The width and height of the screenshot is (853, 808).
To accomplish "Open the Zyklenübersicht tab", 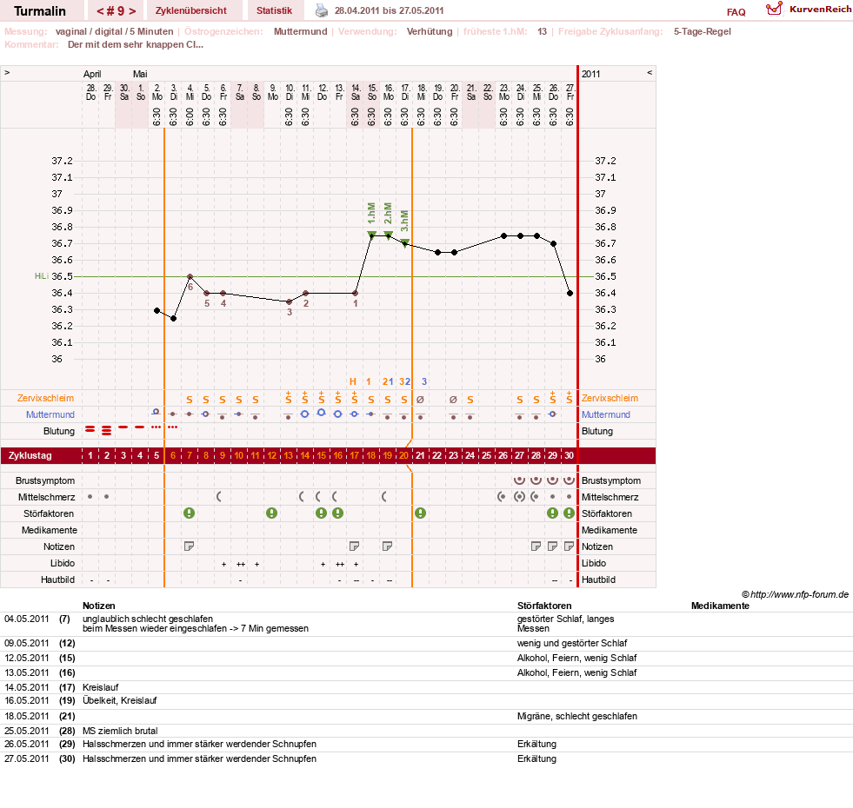I will pos(191,11).
